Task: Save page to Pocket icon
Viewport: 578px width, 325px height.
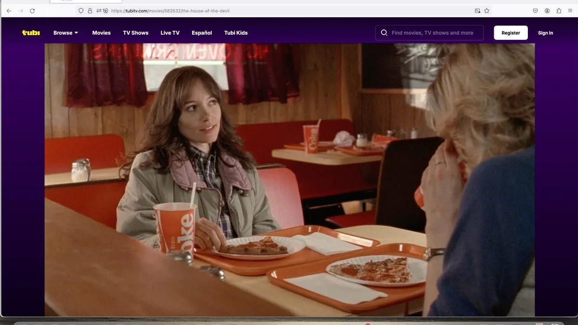Action: click(535, 11)
